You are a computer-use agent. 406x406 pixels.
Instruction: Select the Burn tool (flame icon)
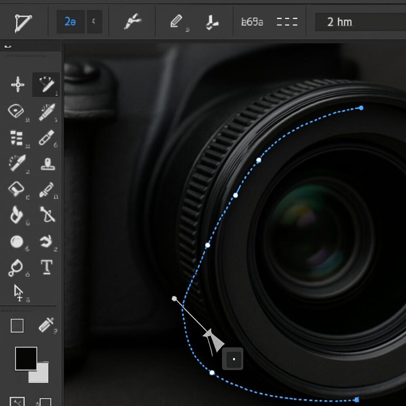[x=16, y=214]
